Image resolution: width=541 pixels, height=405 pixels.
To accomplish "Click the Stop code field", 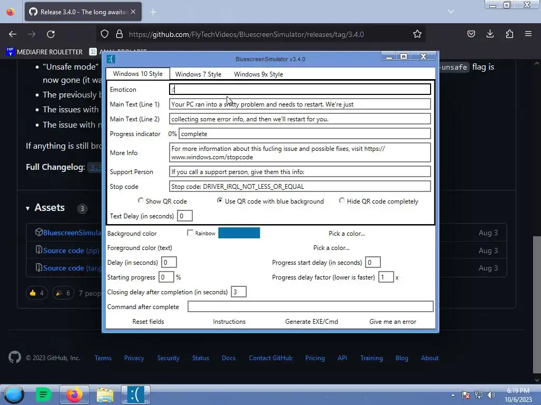I will 300,186.
